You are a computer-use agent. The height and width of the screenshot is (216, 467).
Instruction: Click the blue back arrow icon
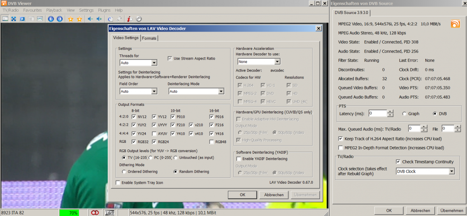pyautogui.click(x=51, y=19)
